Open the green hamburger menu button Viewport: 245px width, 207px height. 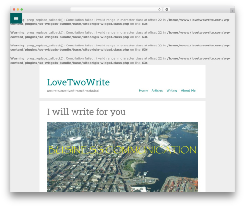pyautogui.click(x=16, y=18)
